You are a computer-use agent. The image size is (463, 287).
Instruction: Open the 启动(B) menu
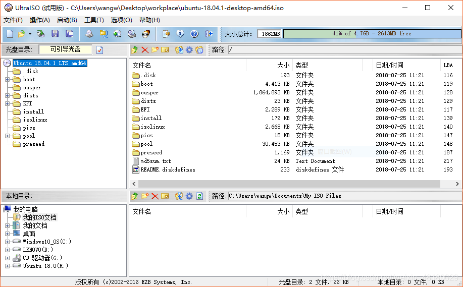67,20
